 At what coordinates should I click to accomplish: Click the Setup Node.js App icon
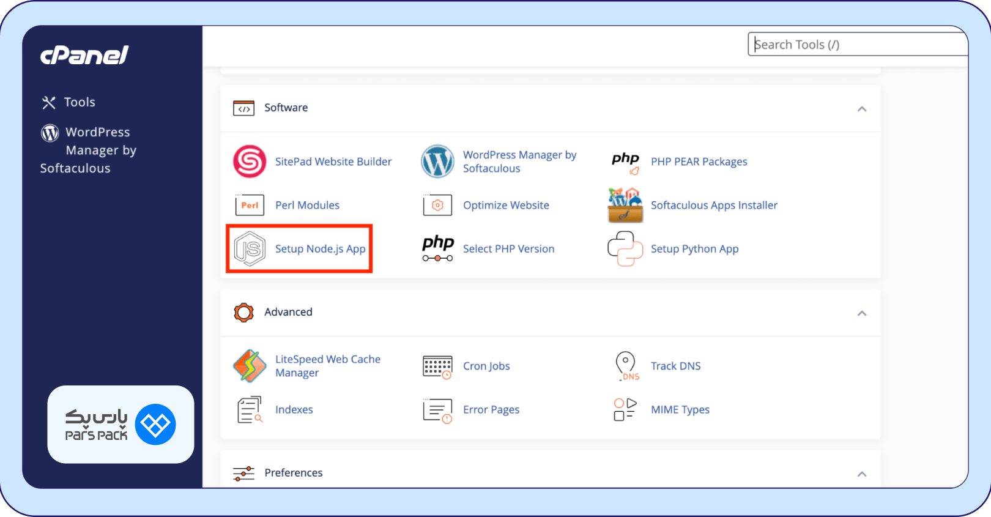pyautogui.click(x=250, y=249)
